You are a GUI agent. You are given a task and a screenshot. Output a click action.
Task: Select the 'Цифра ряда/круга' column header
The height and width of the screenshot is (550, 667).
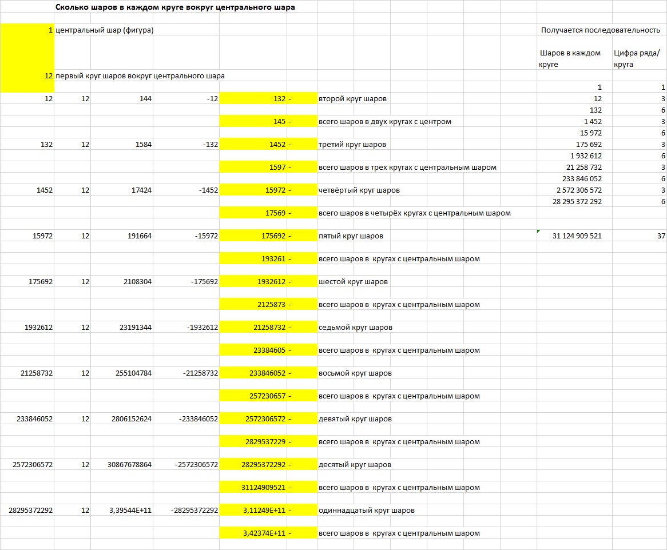point(637,58)
